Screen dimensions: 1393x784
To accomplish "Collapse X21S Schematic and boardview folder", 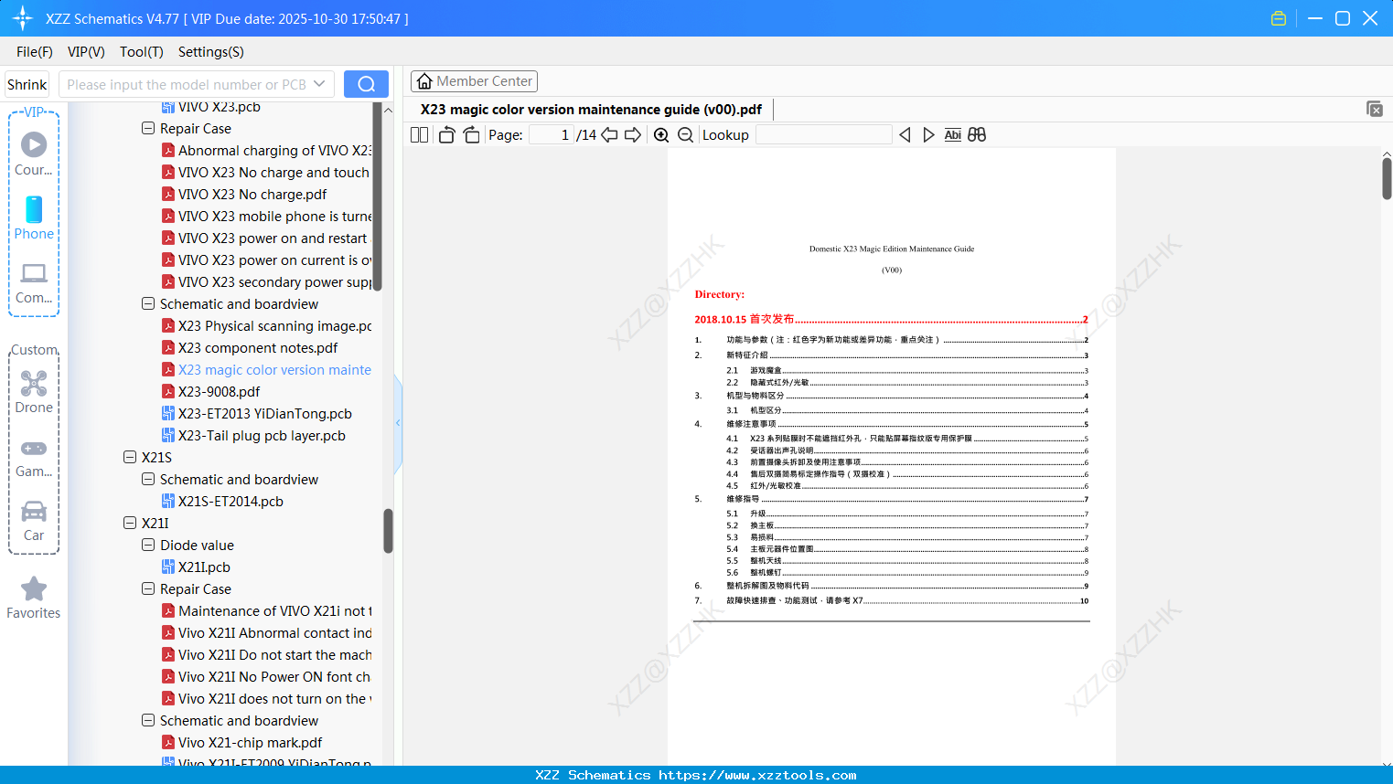I will (x=148, y=480).
